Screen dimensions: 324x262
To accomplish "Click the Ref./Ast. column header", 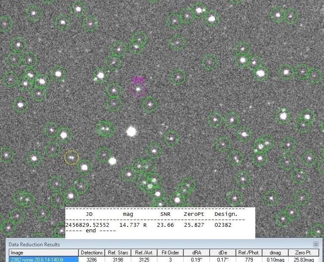I will (x=144, y=253).
